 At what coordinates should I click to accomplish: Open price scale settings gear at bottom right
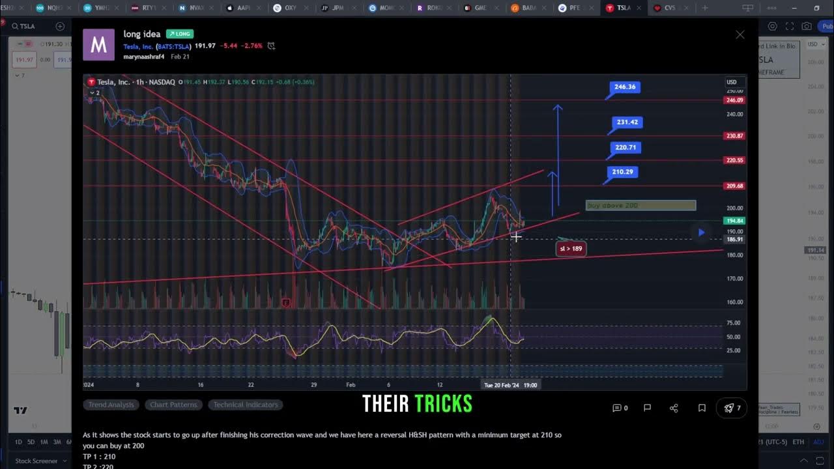tap(818, 427)
